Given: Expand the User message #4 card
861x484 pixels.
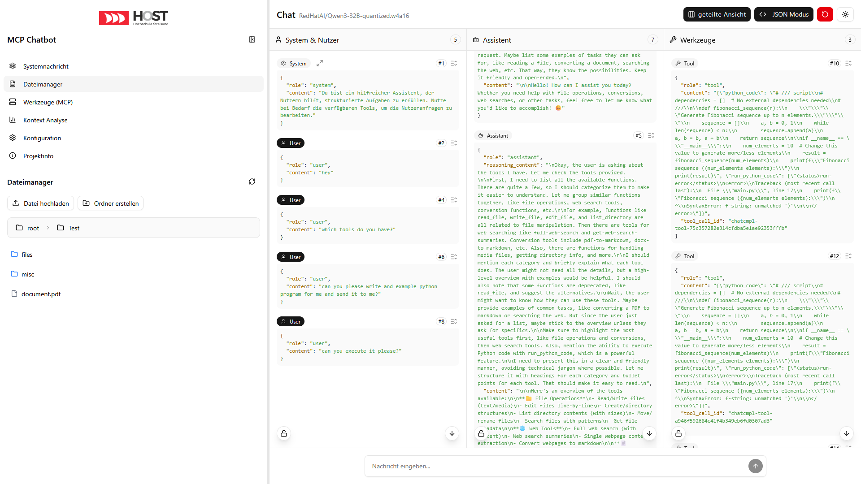Looking at the screenshot, I should pos(453,200).
